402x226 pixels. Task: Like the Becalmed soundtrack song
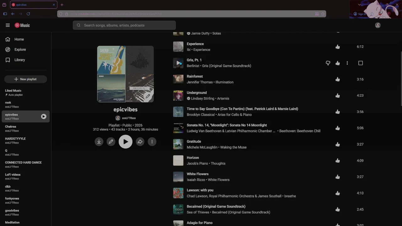[x=338, y=209]
